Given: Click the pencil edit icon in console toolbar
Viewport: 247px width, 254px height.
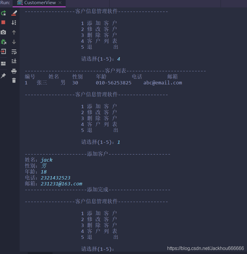Looking at the screenshot, I should click(14, 13).
